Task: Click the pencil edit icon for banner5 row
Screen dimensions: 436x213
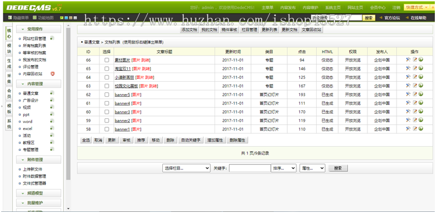Action: pyautogui.click(x=415, y=94)
